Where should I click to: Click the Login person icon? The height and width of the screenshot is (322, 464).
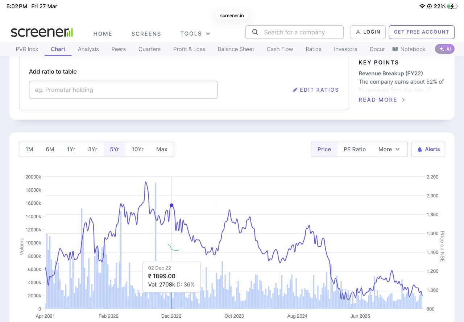[358, 32]
